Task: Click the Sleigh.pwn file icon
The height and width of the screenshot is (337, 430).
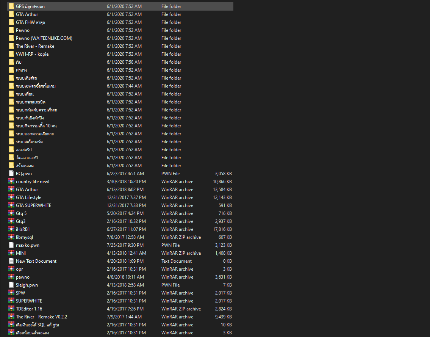Action: 11,285
